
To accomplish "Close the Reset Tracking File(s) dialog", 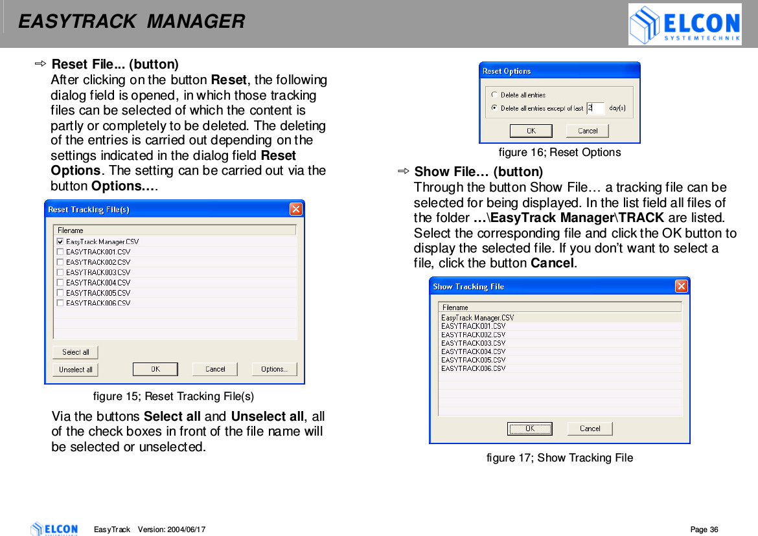I will pyautogui.click(x=297, y=208).
